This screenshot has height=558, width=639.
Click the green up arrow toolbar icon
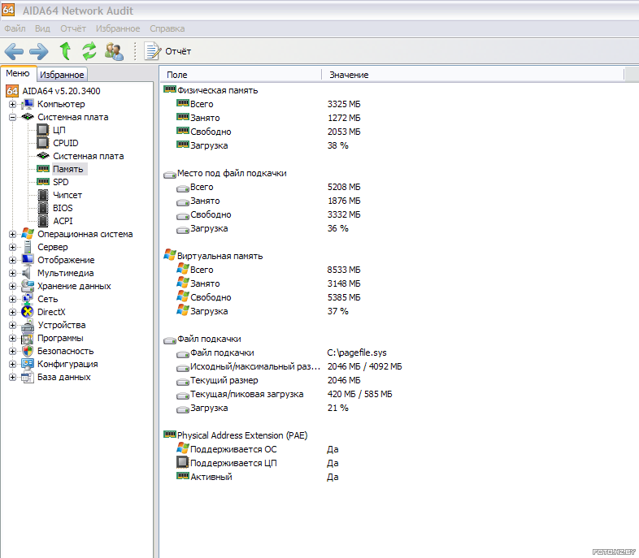click(65, 51)
